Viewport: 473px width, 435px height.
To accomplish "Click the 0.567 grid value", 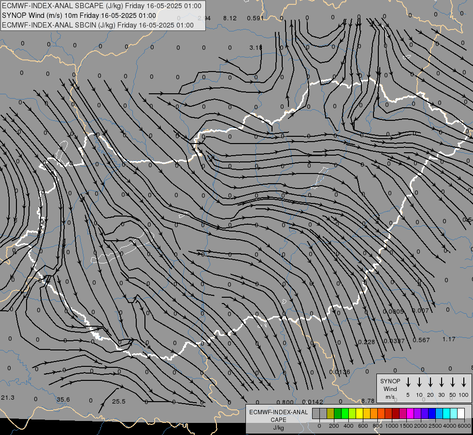I will [x=421, y=340].
